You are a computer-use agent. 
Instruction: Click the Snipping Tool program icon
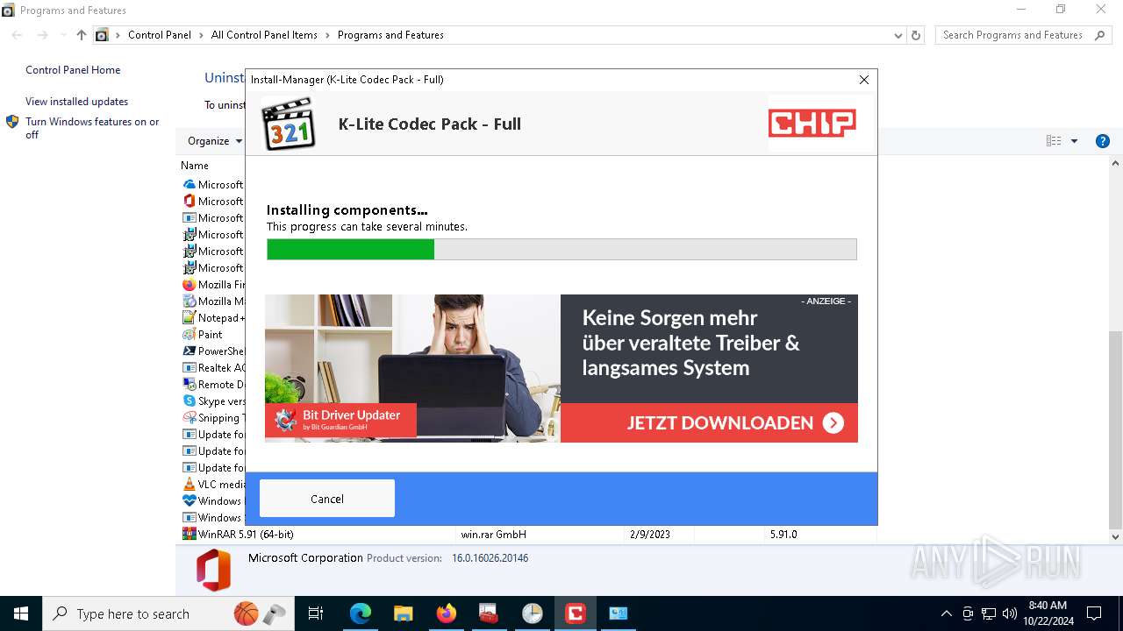189,417
